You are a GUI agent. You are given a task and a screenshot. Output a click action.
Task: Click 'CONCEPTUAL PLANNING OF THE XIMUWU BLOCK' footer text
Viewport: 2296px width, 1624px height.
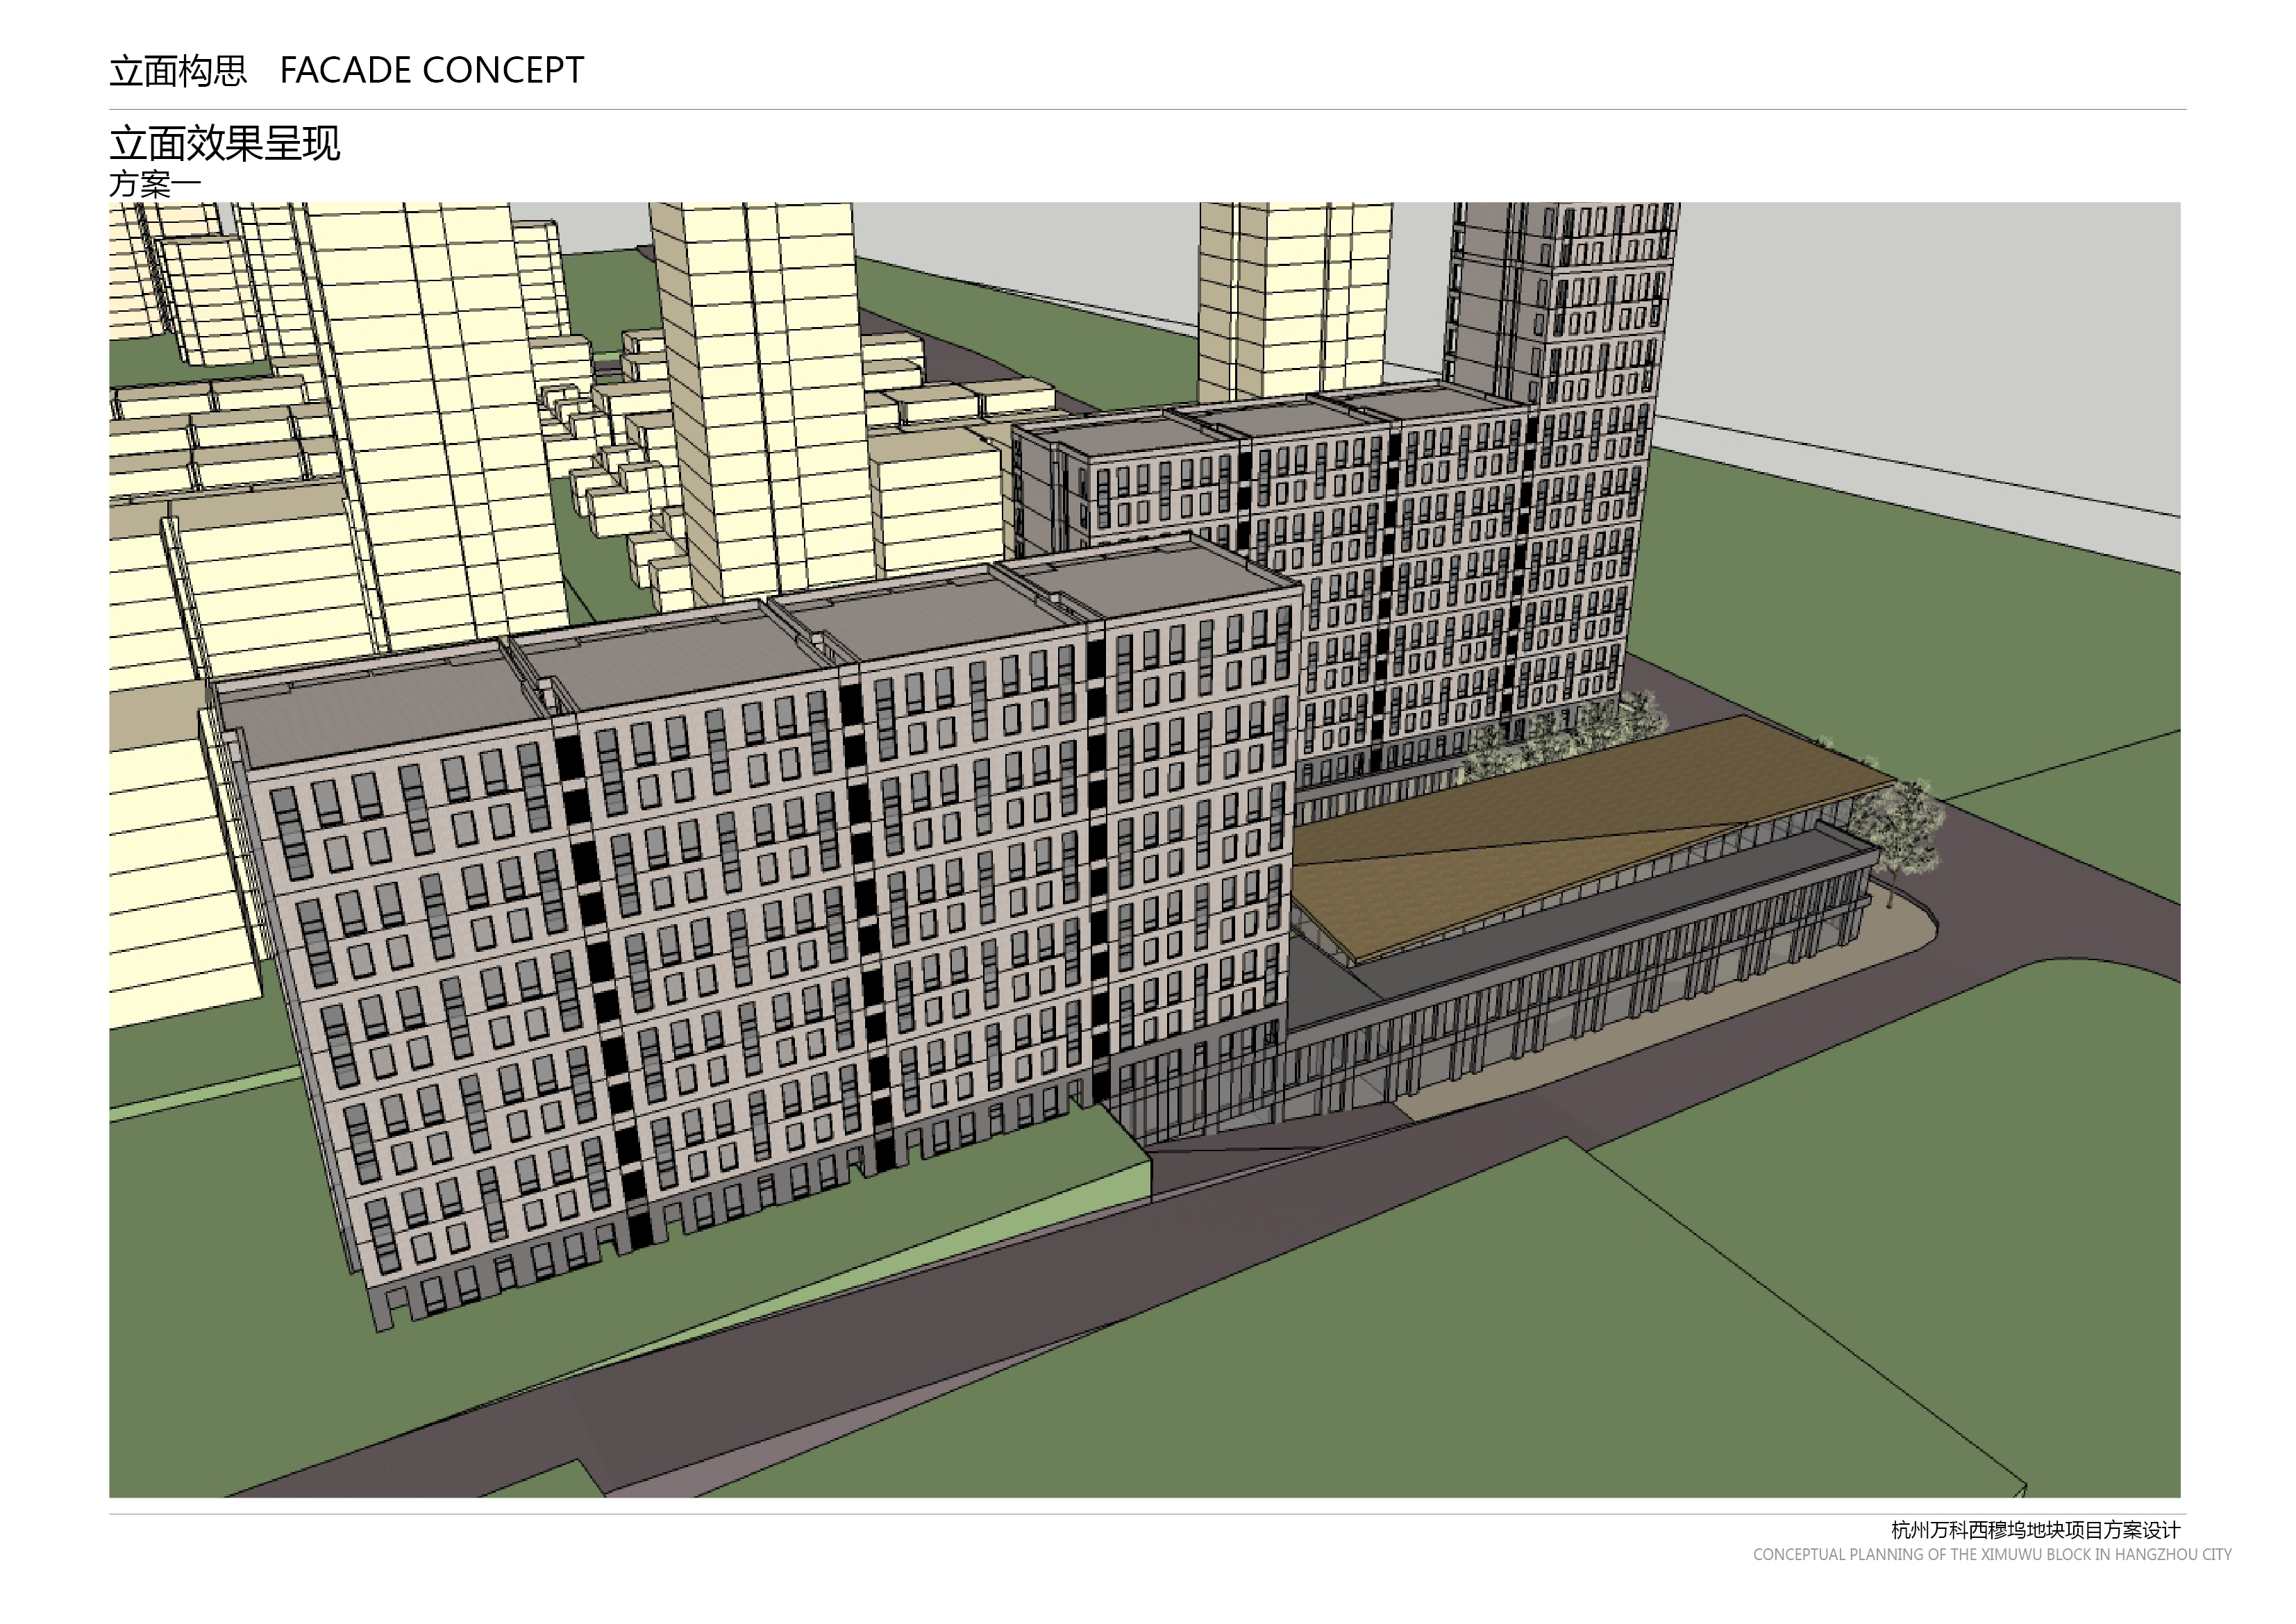click(x=1921, y=1554)
